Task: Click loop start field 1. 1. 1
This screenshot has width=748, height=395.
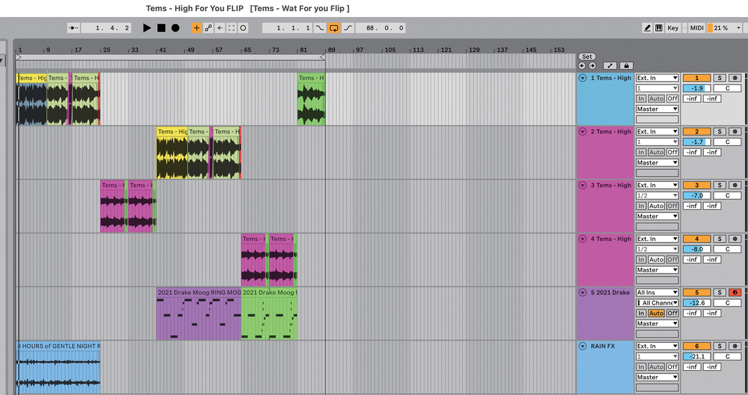Action: [289, 28]
